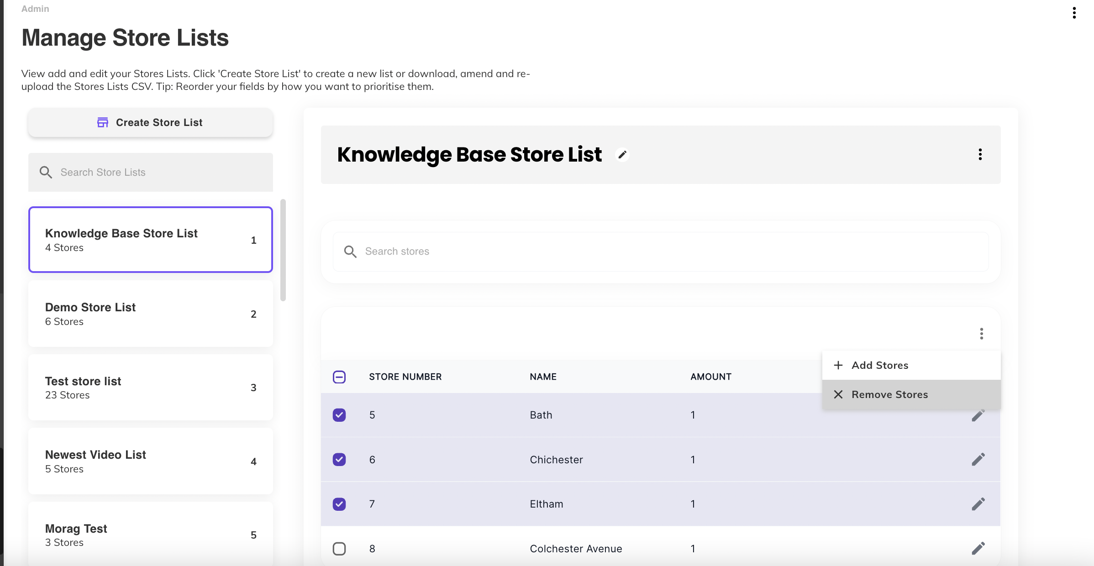Click the magnifier in Search Store Lists
The height and width of the screenshot is (566, 1094).
(46, 172)
